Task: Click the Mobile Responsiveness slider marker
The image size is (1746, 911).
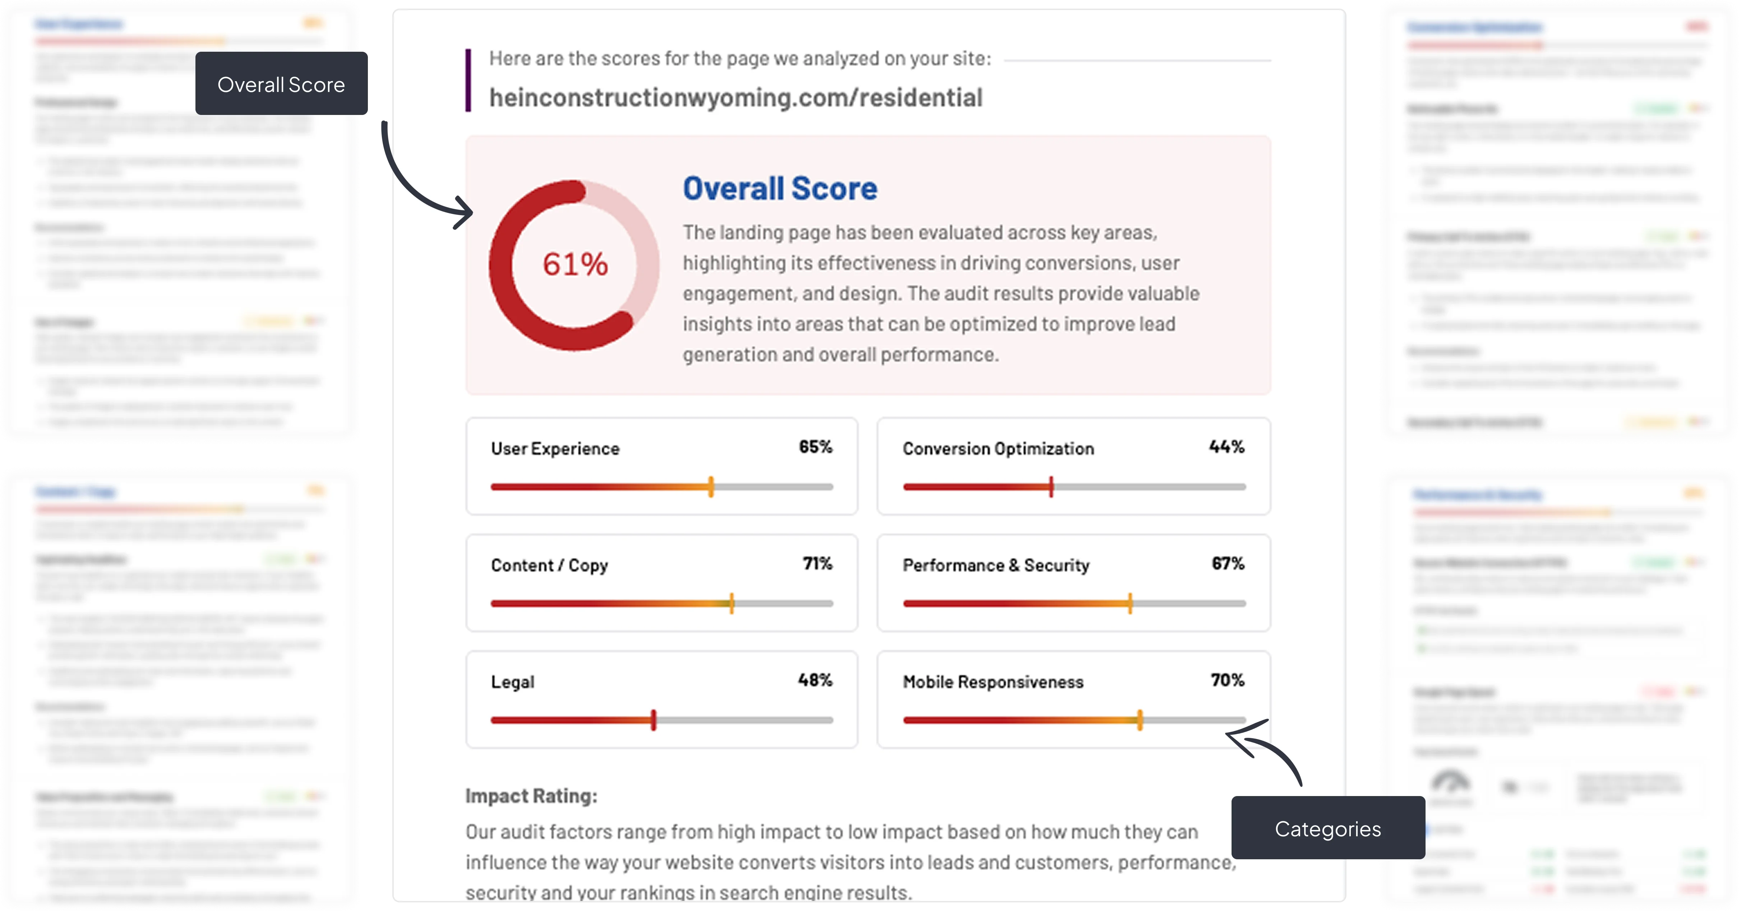Action: tap(1140, 720)
